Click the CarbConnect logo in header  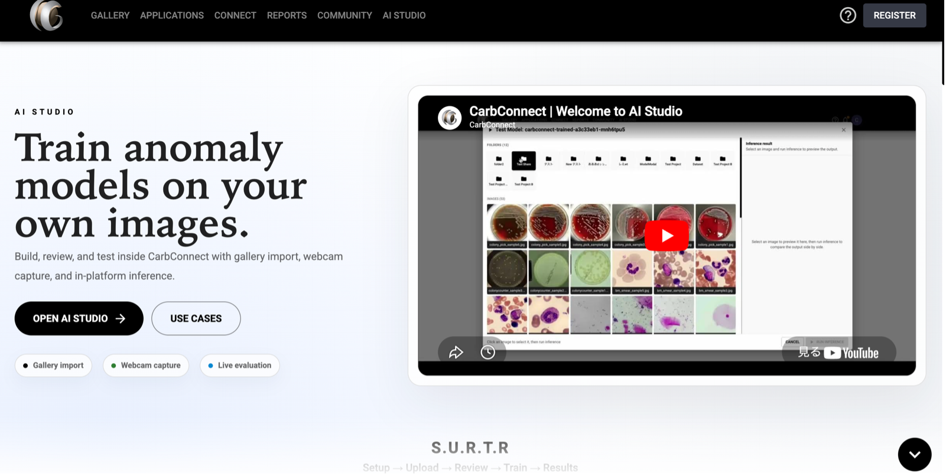(x=46, y=15)
